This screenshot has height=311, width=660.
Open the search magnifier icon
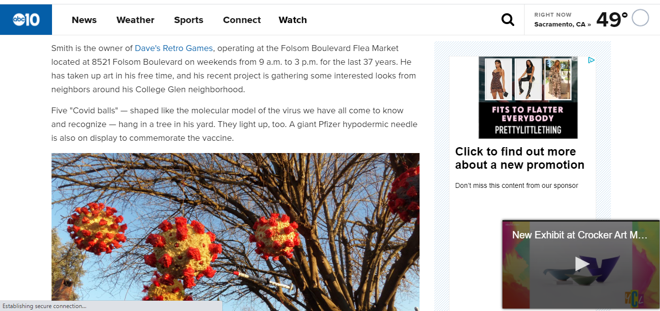tap(508, 20)
